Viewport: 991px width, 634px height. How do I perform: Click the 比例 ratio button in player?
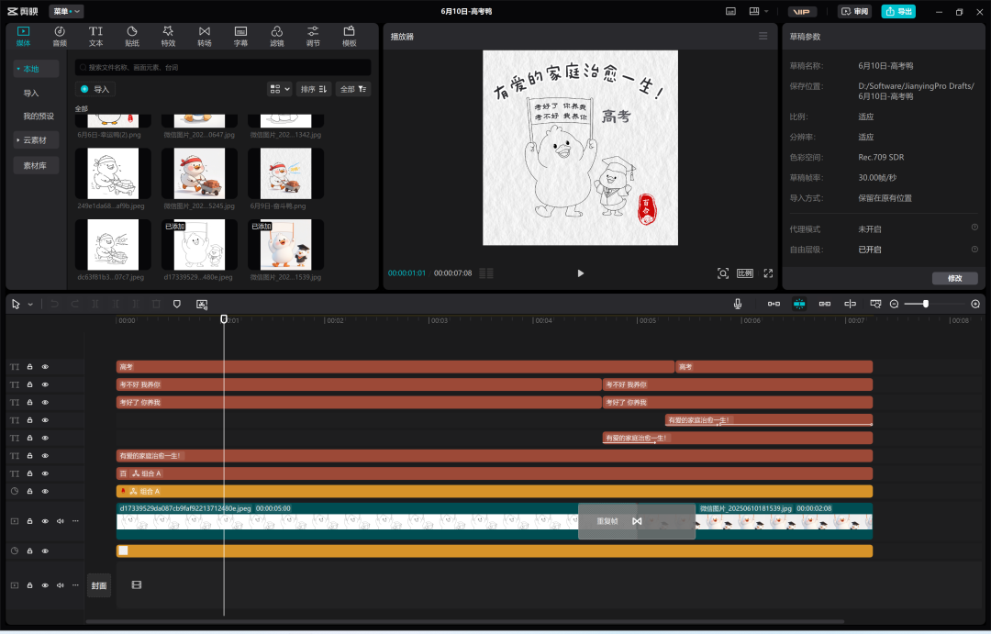click(745, 273)
